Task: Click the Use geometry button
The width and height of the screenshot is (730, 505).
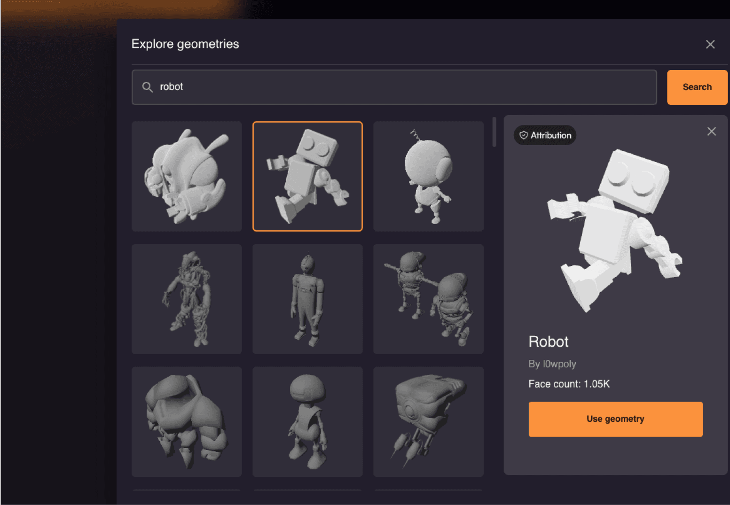Action: (x=615, y=419)
